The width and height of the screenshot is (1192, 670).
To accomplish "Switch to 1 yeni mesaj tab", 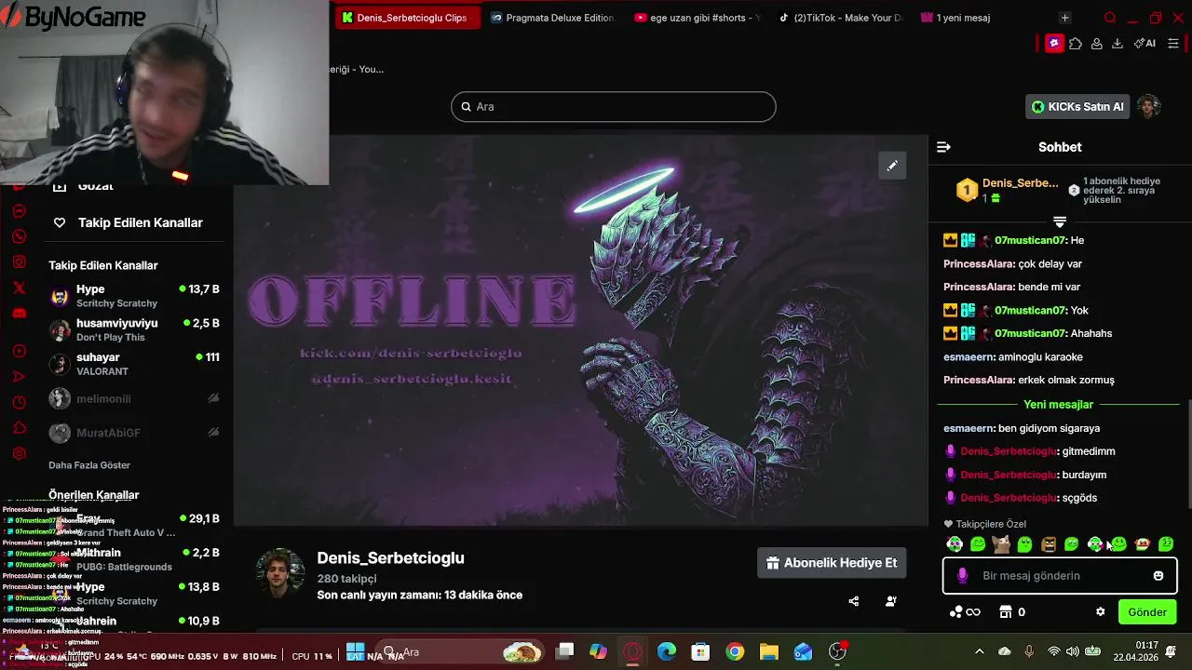I will [x=959, y=18].
